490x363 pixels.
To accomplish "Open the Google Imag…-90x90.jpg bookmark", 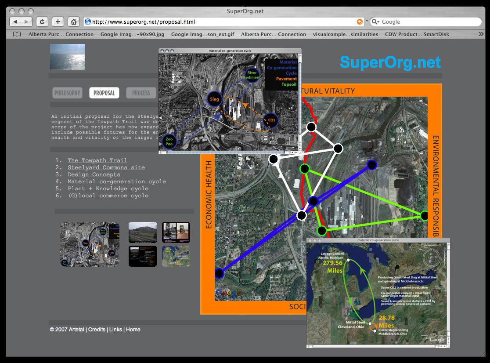I will point(132,34).
